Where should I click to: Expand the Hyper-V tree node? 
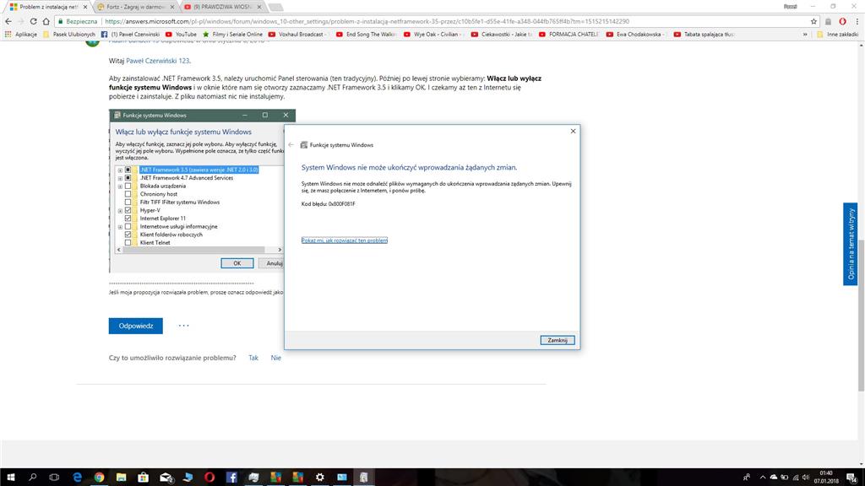tap(120, 211)
